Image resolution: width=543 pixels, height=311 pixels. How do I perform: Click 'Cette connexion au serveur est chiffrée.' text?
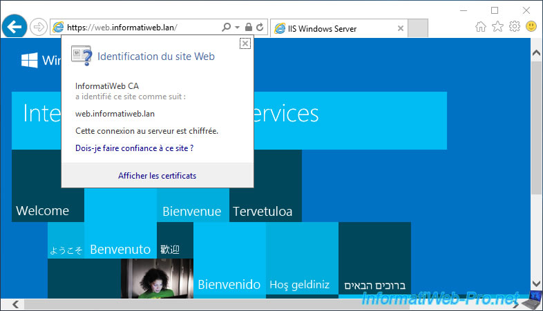[147, 131]
